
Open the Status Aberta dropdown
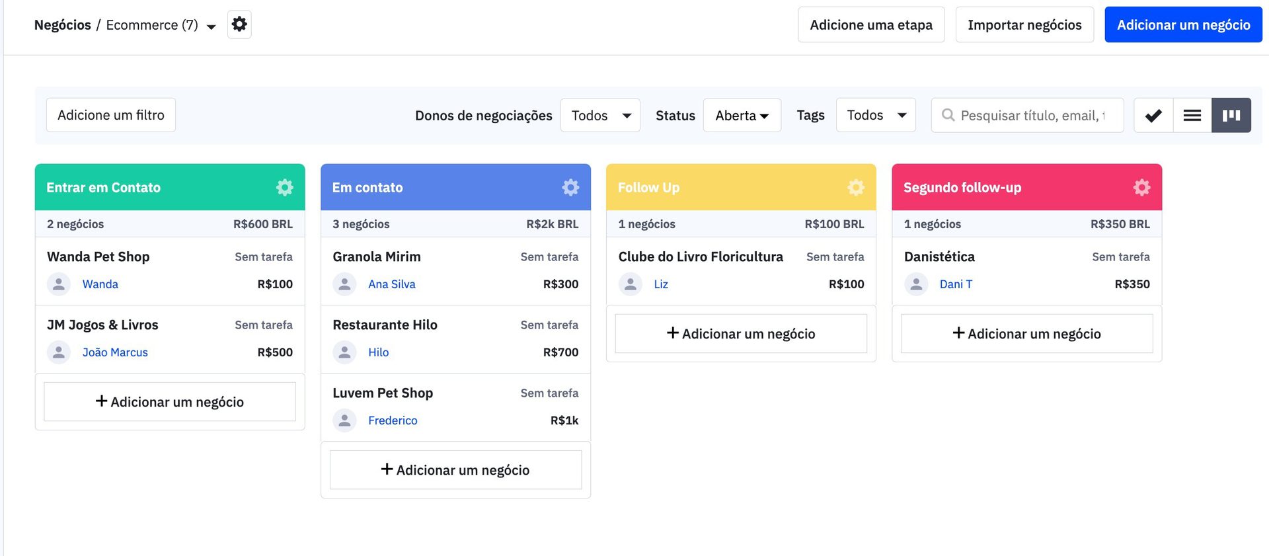742,116
